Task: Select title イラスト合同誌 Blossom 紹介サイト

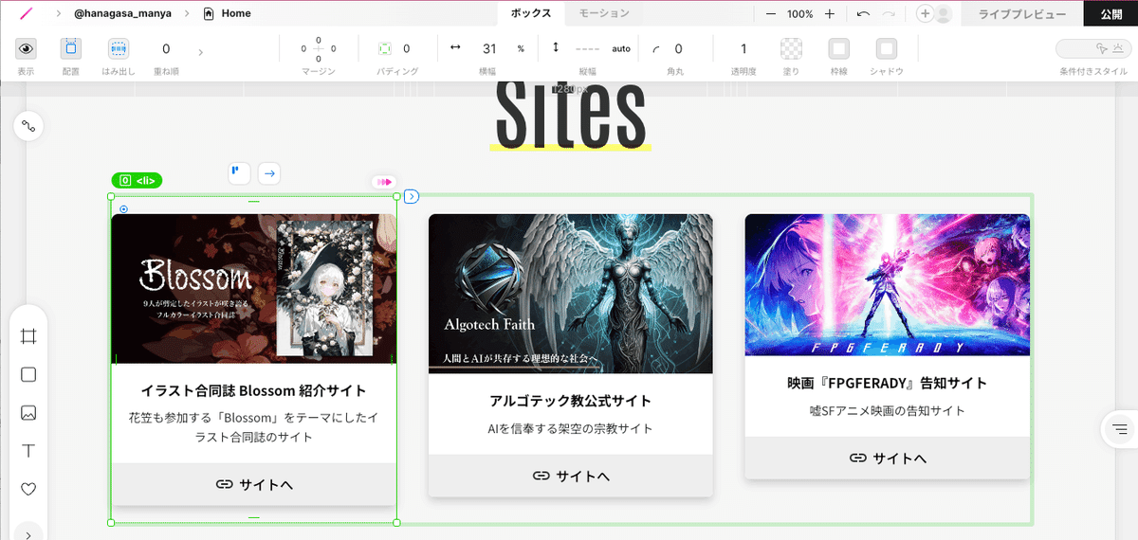Action: click(x=253, y=390)
